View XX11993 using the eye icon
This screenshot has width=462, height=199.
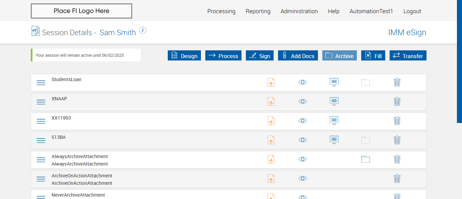(303, 121)
